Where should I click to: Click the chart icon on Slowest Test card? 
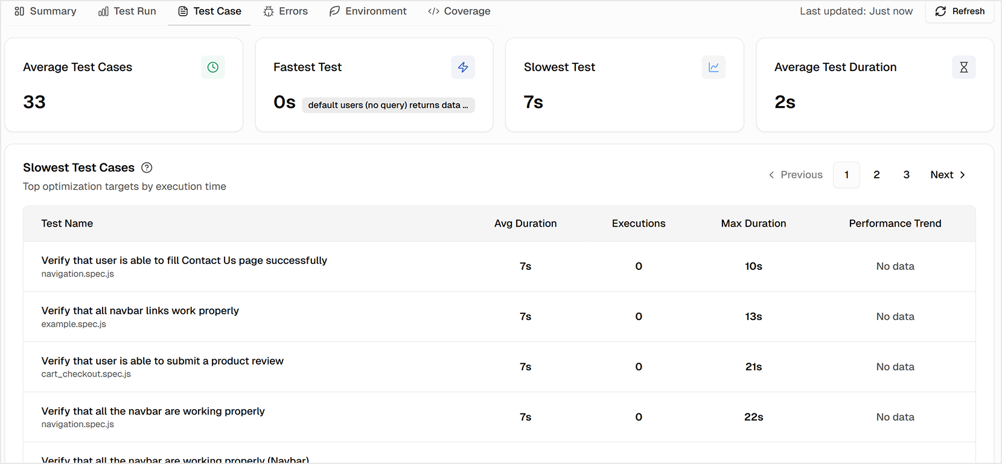tap(713, 67)
